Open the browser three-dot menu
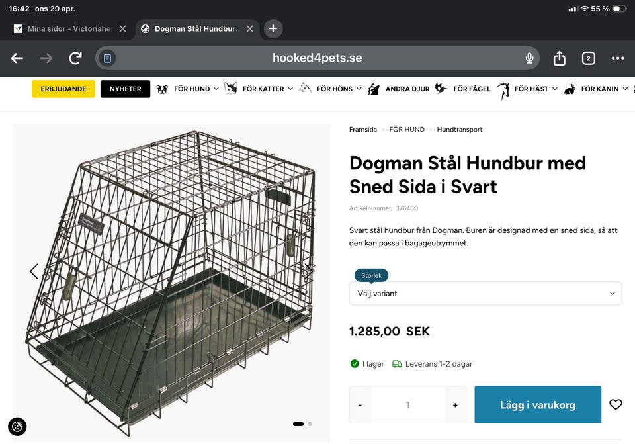The height and width of the screenshot is (444, 635). (618, 58)
